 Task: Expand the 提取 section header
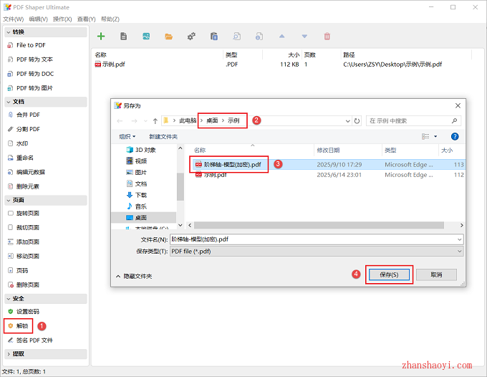tap(46, 353)
